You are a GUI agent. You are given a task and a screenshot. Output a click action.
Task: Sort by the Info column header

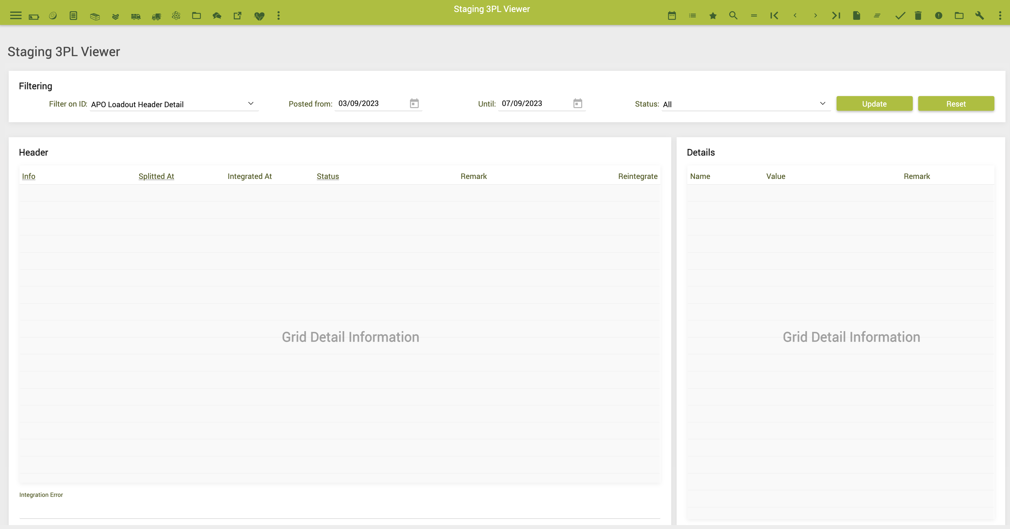(x=29, y=176)
